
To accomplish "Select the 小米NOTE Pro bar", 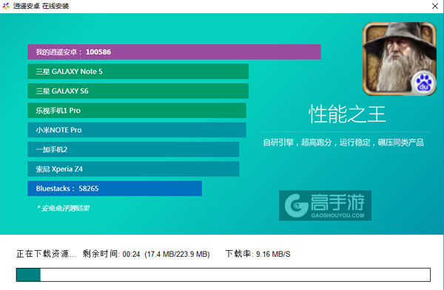I will point(137,130).
